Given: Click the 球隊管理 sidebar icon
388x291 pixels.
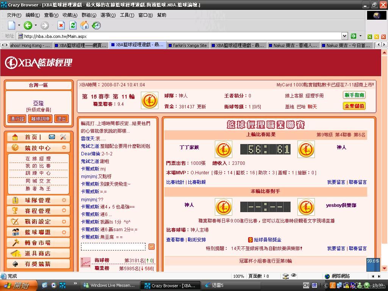Looking at the screenshot, I should (x=15, y=200).
